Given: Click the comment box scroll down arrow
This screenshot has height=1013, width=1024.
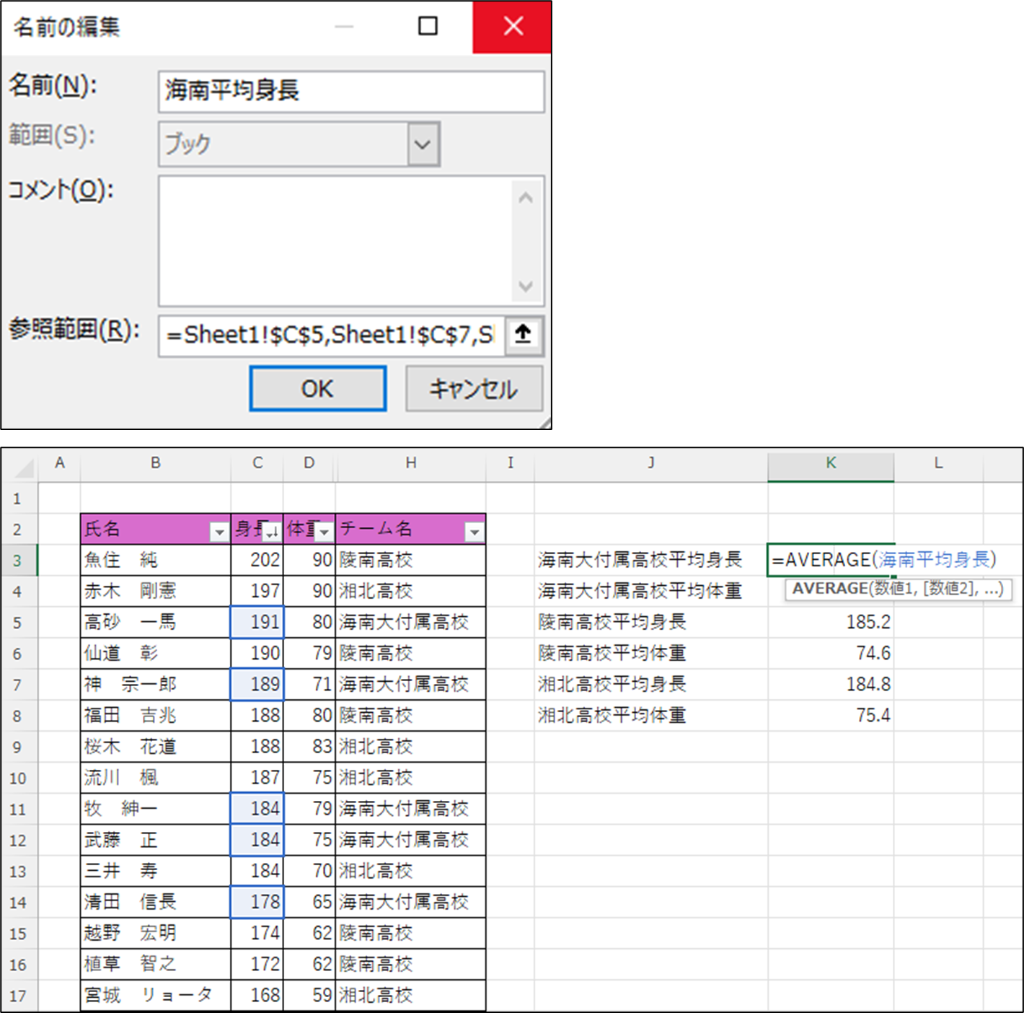Looking at the screenshot, I should [x=526, y=286].
